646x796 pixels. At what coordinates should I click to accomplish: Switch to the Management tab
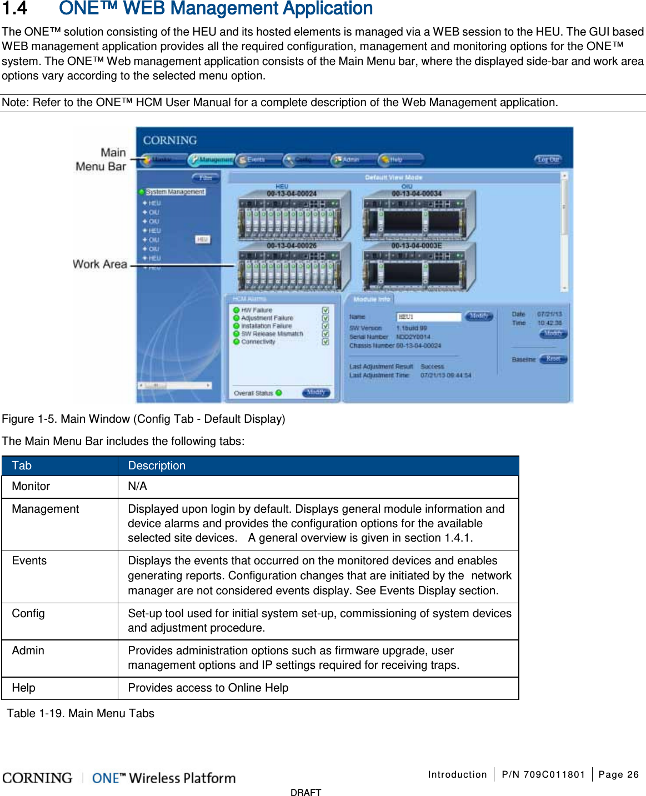pos(211,160)
